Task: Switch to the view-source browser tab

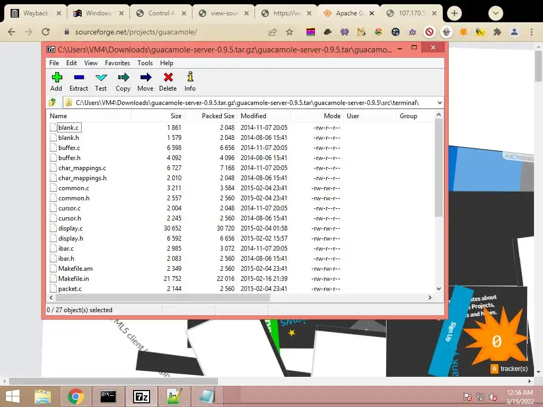Action: point(224,13)
